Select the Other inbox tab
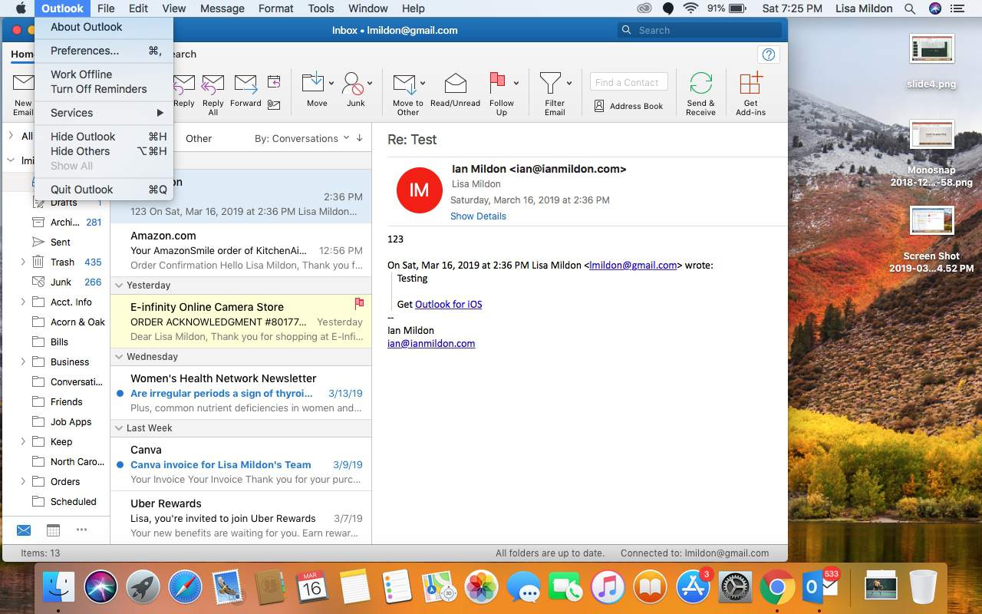This screenshot has height=614, width=982. click(x=199, y=138)
